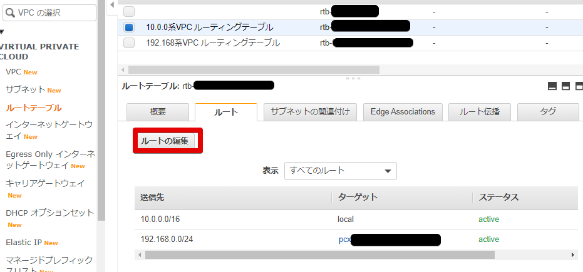Go to VPC in the sidebar
This screenshot has height=272, width=583.
13,72
